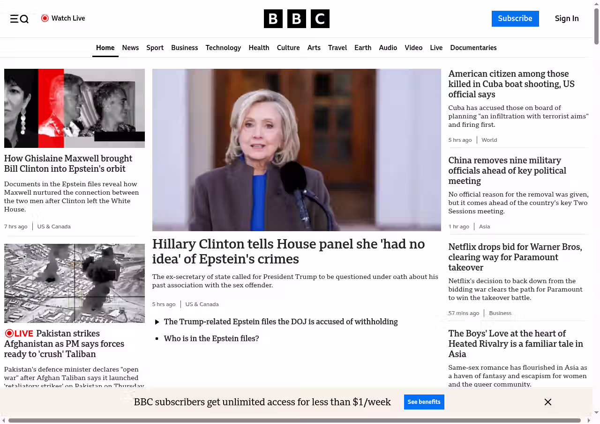This screenshot has width=600, height=424.
Task: Click the BBC logo
Action: point(296,19)
